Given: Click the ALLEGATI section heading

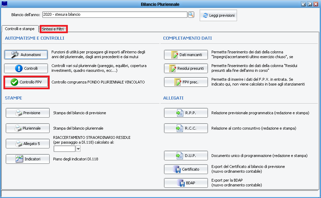Looking at the screenshot, I should coord(173,98).
